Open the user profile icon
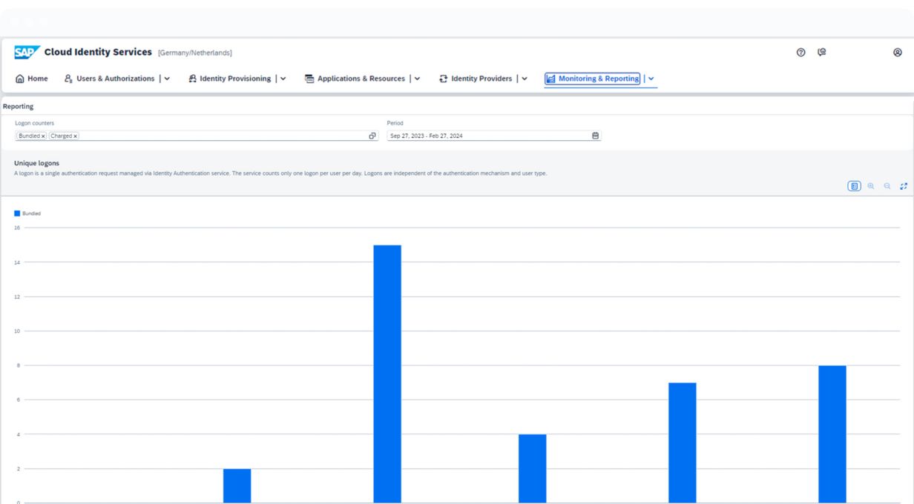Viewport: 914px width, 504px height. 898,53
